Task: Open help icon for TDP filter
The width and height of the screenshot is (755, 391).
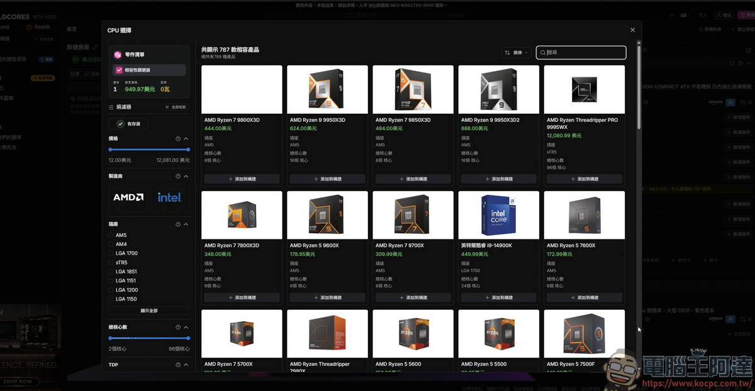Action: (178, 365)
